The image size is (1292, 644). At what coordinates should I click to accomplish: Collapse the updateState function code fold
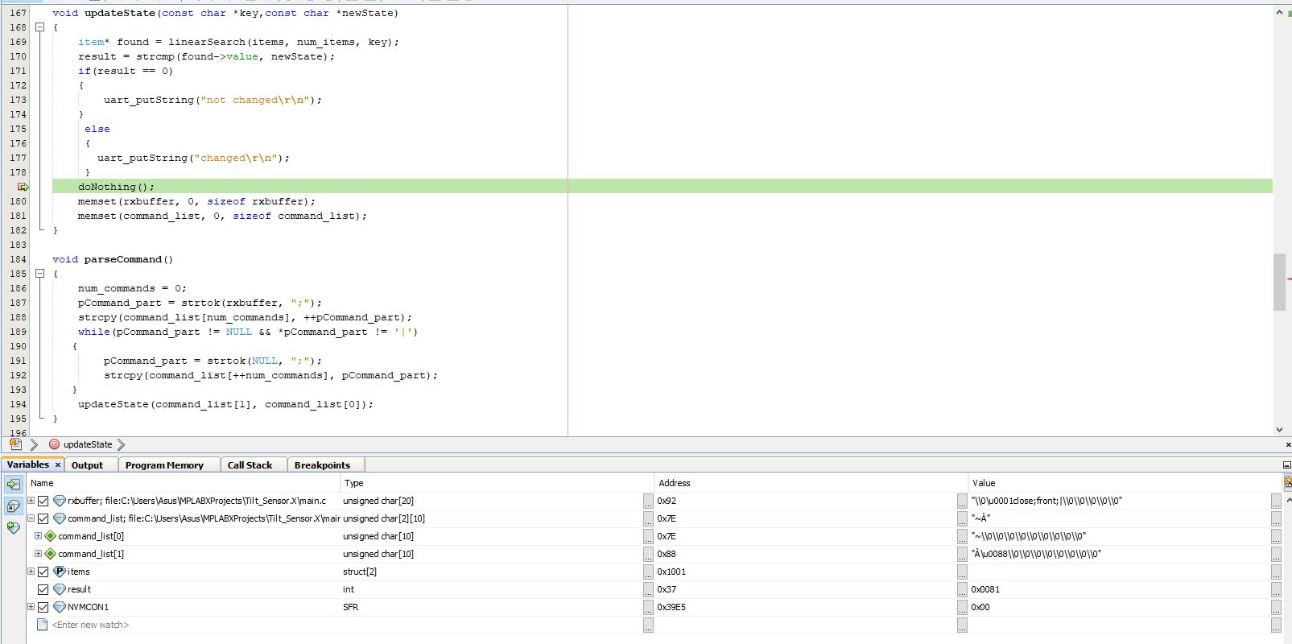click(x=39, y=27)
